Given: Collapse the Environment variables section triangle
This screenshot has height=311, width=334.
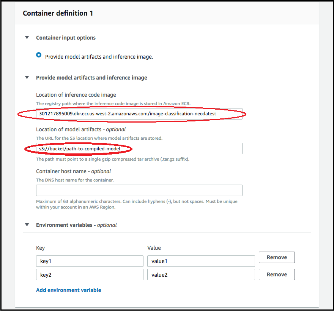Looking at the screenshot, I should click(x=27, y=225).
